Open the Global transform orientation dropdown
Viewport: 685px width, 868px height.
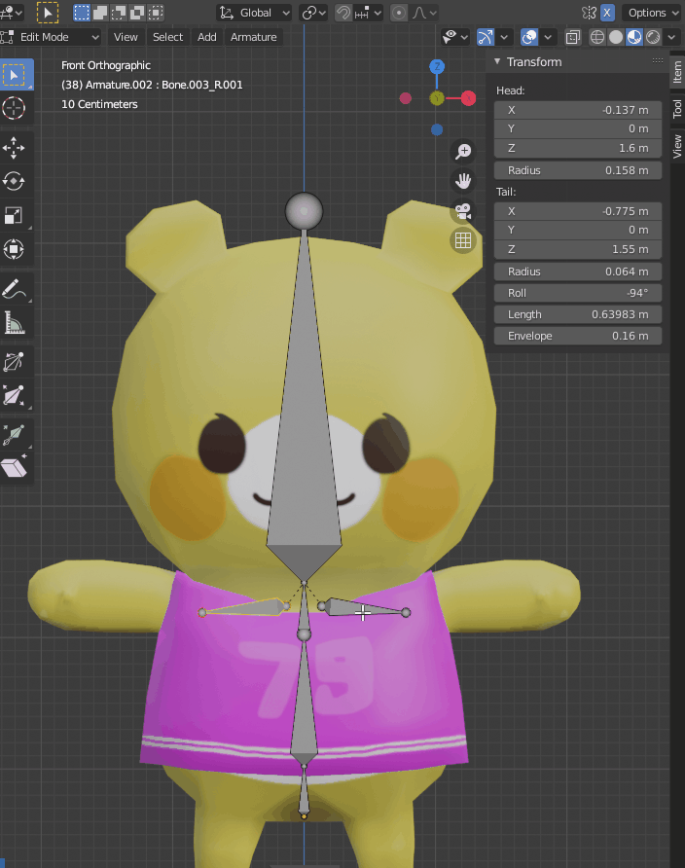point(255,13)
